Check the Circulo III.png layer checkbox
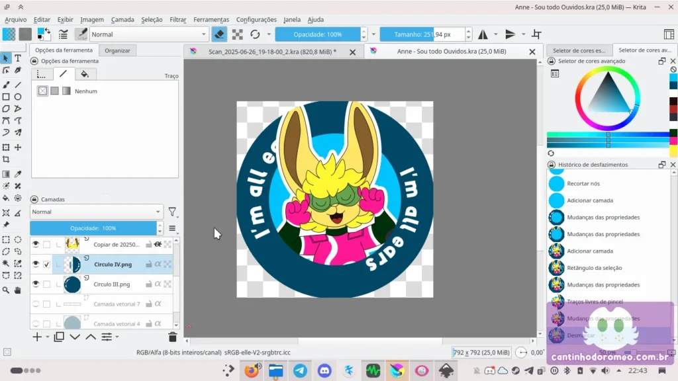Screen dimensions: 678x381 click(x=47, y=284)
